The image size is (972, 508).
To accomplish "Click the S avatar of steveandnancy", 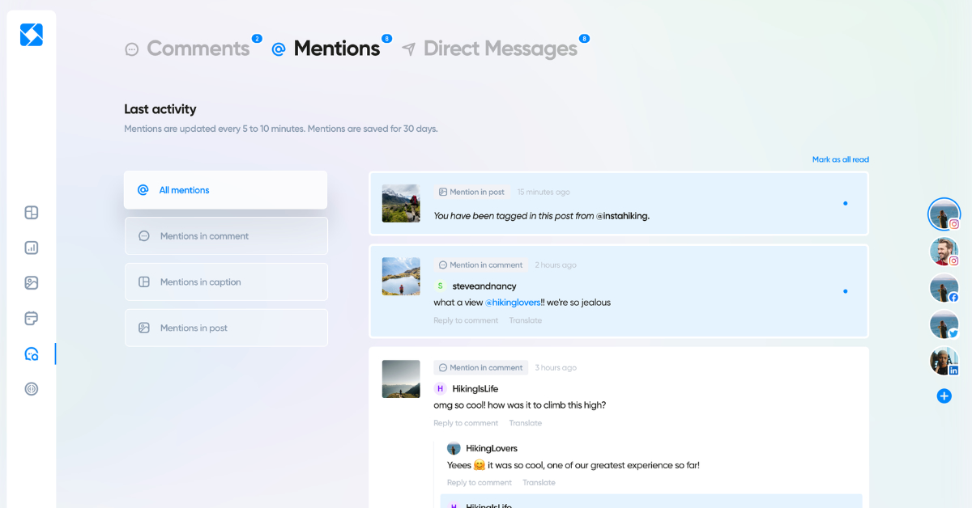I will (440, 286).
